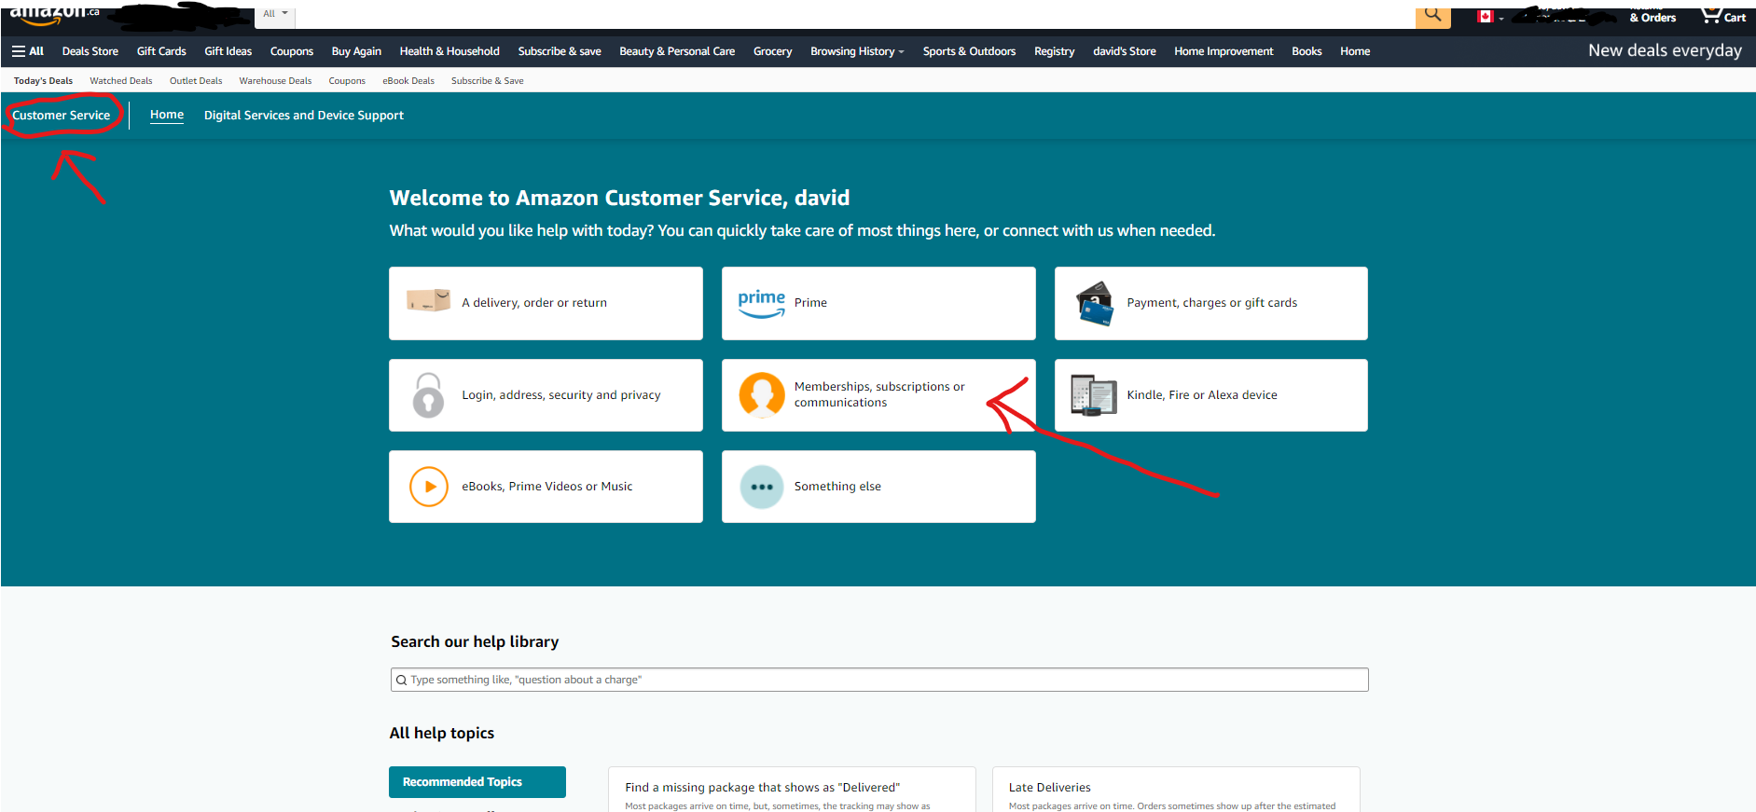Go to Registry

[1055, 51]
